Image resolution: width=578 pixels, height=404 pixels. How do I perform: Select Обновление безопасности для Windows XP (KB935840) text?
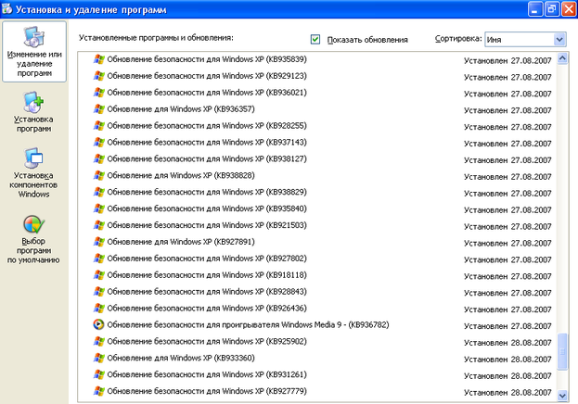click(207, 208)
